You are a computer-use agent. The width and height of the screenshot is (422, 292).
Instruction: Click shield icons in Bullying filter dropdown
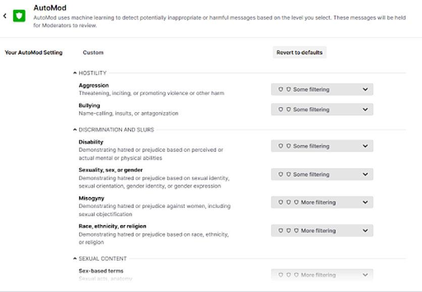click(x=285, y=110)
